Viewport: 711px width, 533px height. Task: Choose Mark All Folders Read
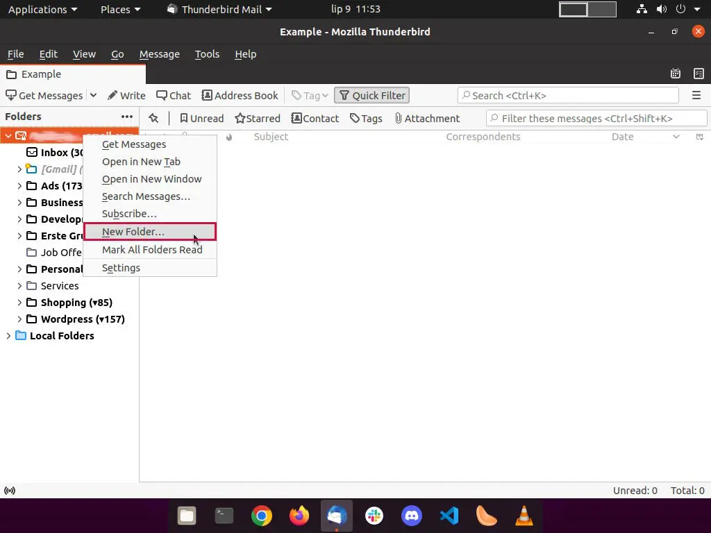coord(150,250)
